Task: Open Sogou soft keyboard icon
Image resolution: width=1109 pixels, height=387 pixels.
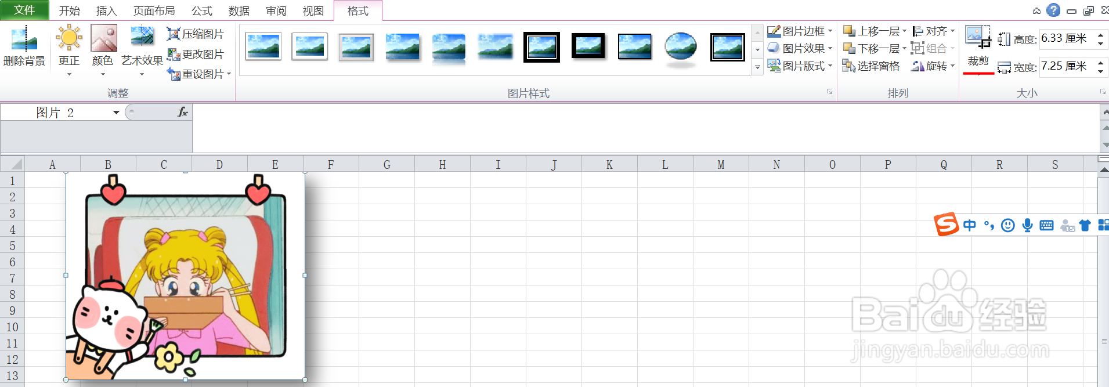Action: (x=1046, y=225)
